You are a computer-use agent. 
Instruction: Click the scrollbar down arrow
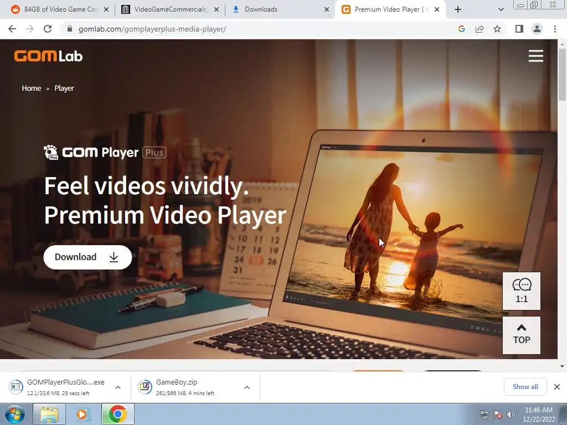click(562, 366)
